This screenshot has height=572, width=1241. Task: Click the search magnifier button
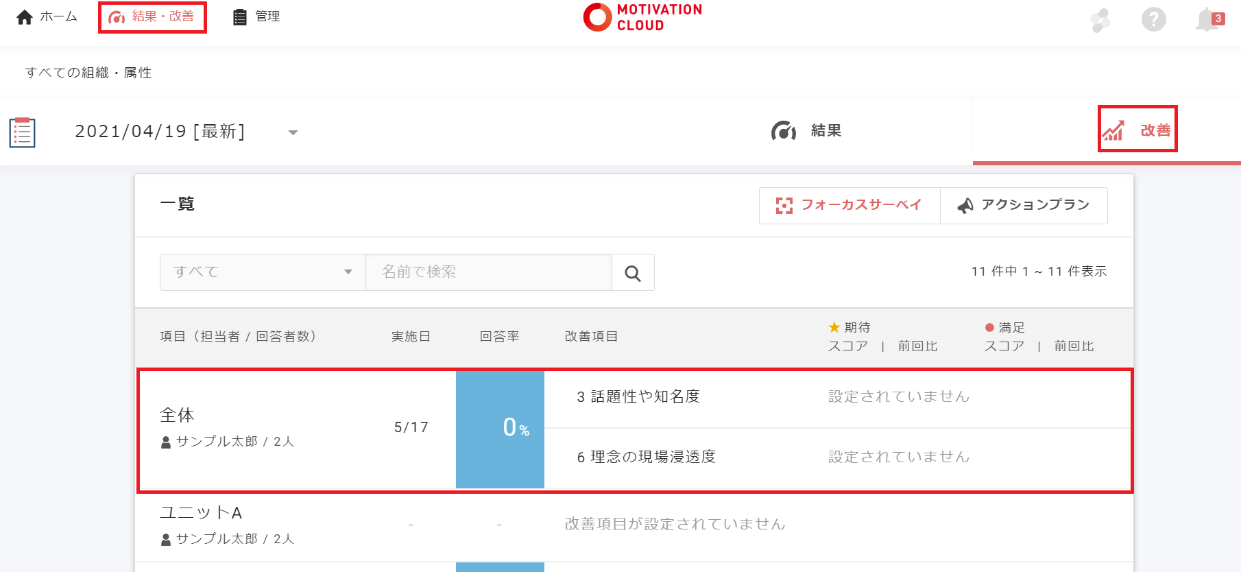coord(633,273)
